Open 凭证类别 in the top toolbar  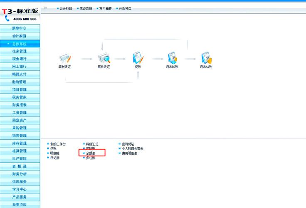coord(86,8)
